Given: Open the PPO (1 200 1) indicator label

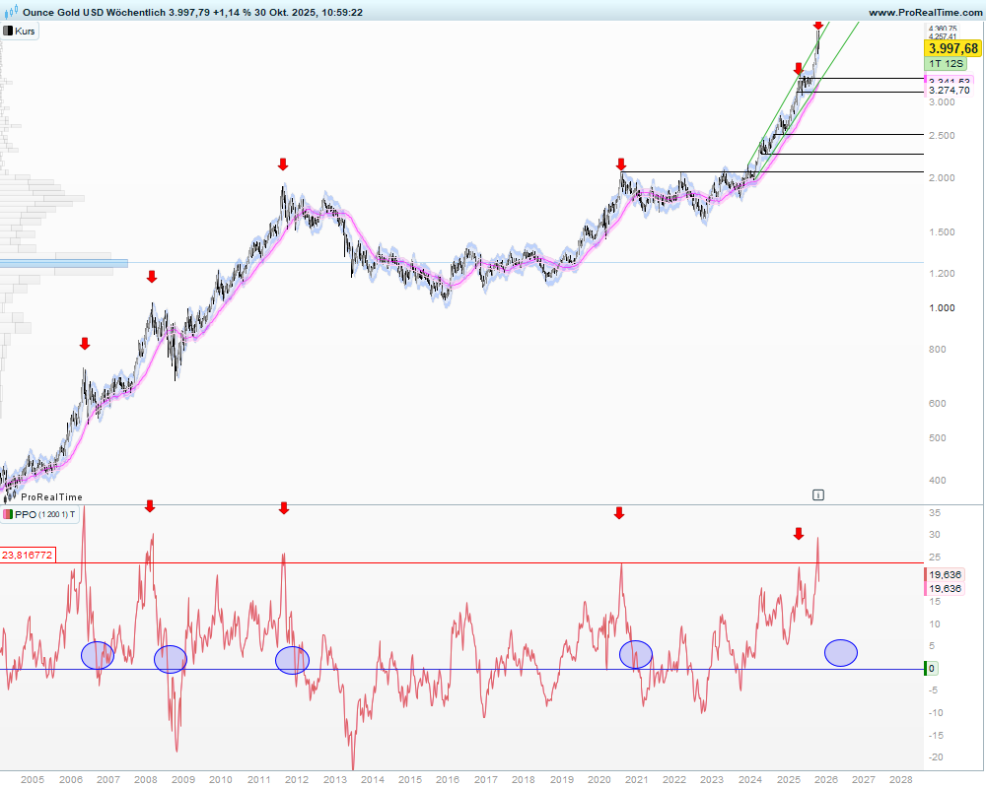Looking at the screenshot, I should pyautogui.click(x=45, y=514).
